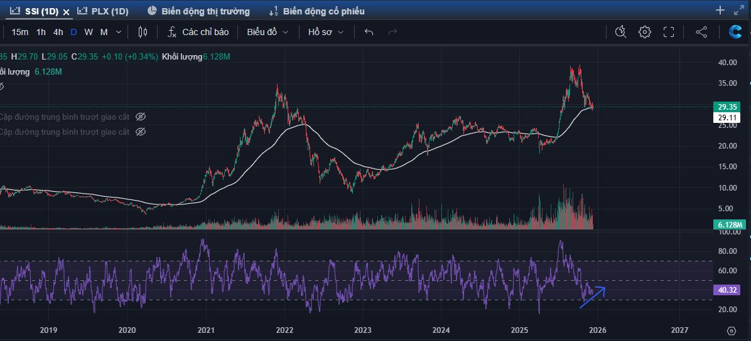This screenshot has width=751, height=341.
Task: Click the quick search lightning magnifier icon
Action: 620,32
